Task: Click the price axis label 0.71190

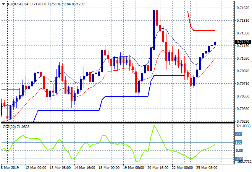Action: coord(243,46)
